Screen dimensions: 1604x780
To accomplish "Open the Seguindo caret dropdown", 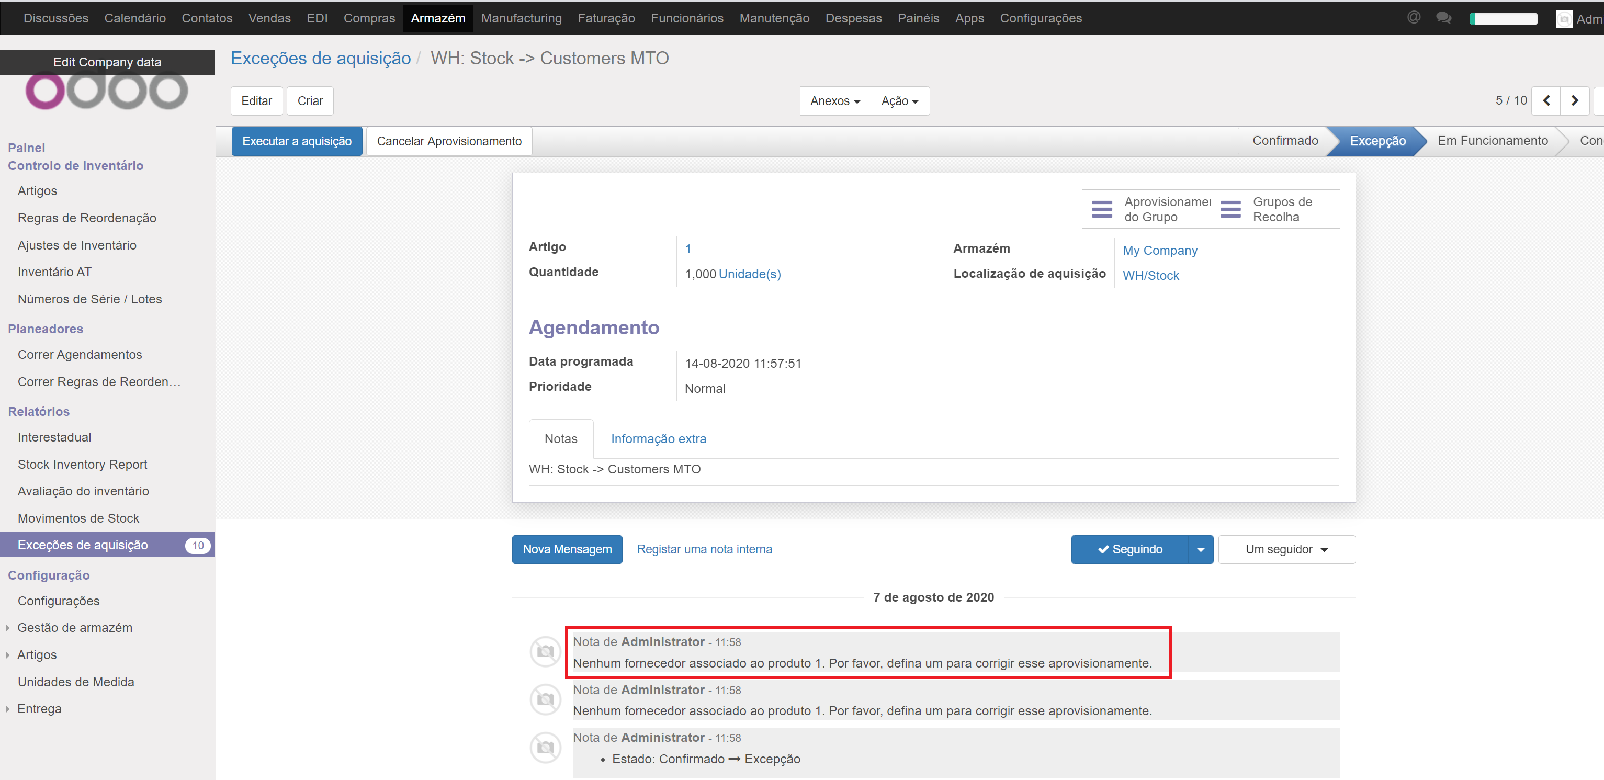I will pos(1201,549).
